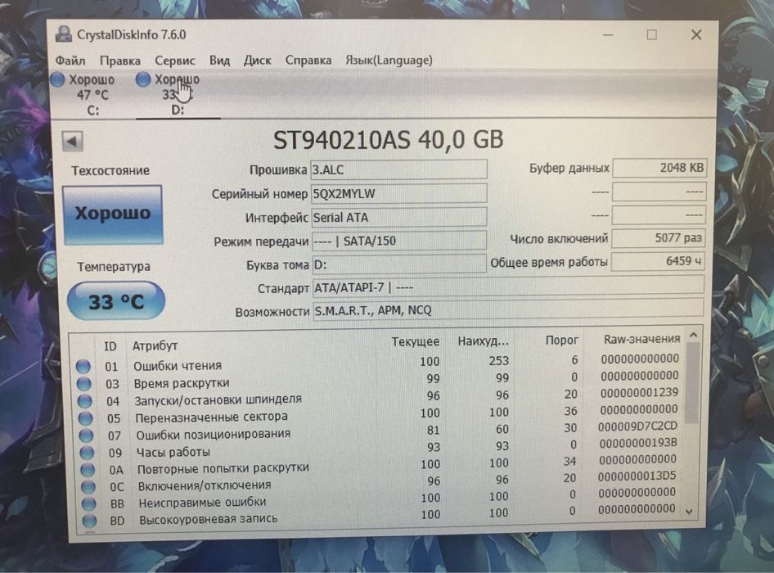Screen dimensions: 774x573
Task: Click the Порог column header
Action: (x=562, y=340)
